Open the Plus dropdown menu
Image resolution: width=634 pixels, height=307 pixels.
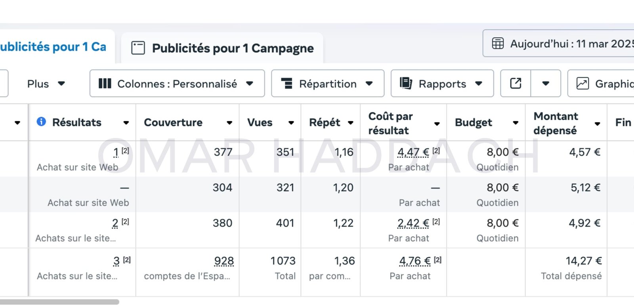(x=46, y=84)
